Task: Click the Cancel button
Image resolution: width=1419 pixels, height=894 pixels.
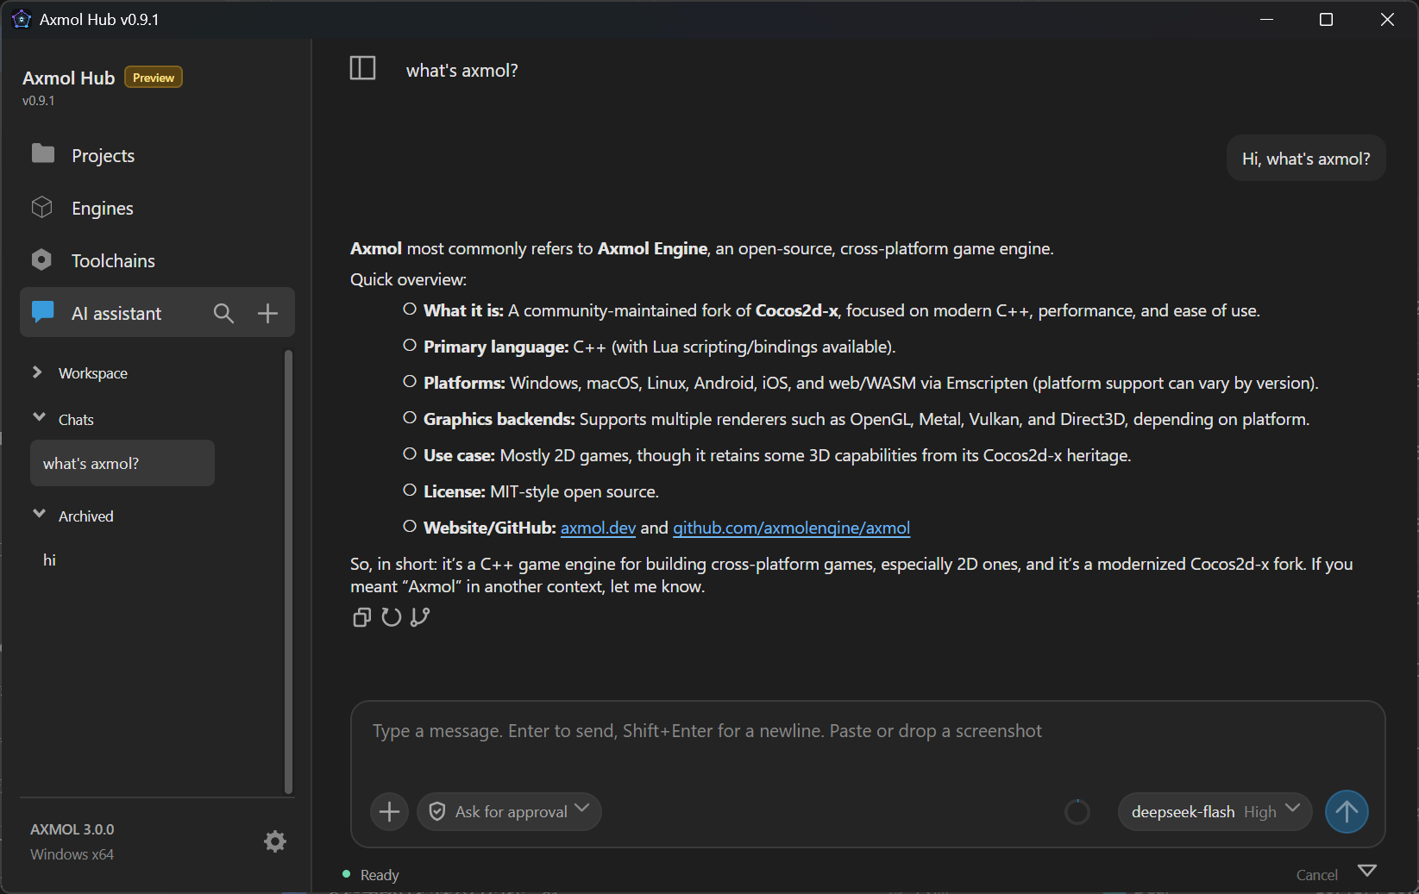Action: pyautogui.click(x=1316, y=875)
